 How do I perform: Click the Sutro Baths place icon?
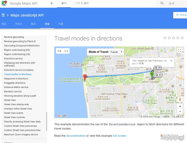82,65
